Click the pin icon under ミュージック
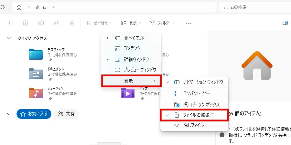This screenshot has width=291, height=145. (x=50, y=99)
